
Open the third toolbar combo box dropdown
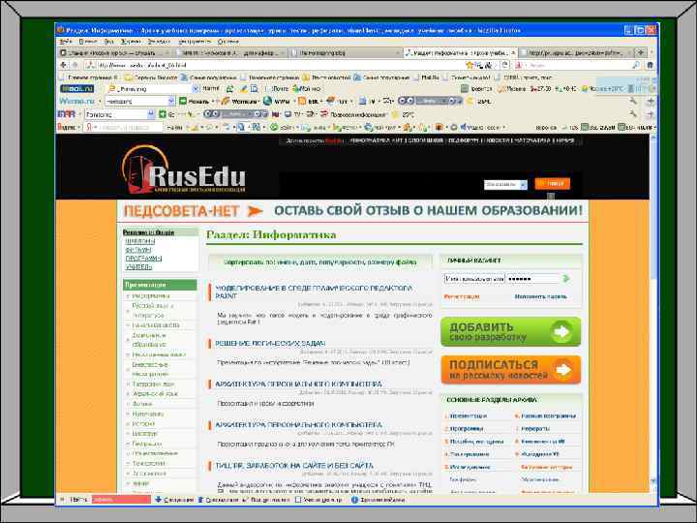click(150, 114)
